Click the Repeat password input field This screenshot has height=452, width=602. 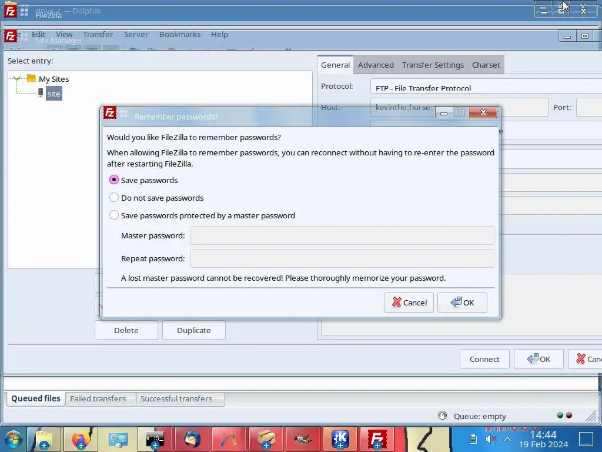coord(342,259)
